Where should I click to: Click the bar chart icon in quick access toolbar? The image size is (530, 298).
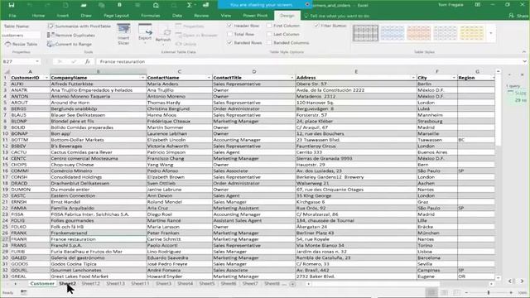click(205, 5)
